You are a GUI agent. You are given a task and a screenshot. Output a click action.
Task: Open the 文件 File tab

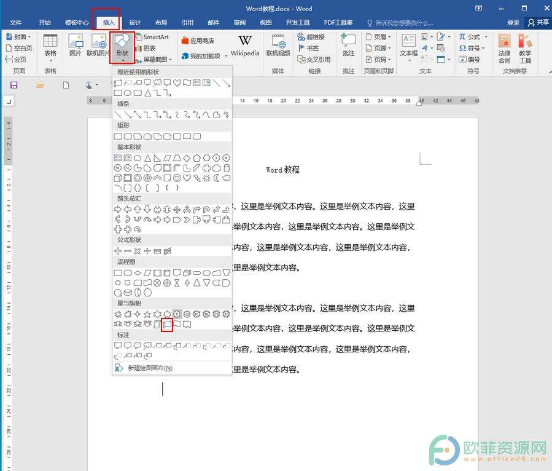[x=15, y=23]
